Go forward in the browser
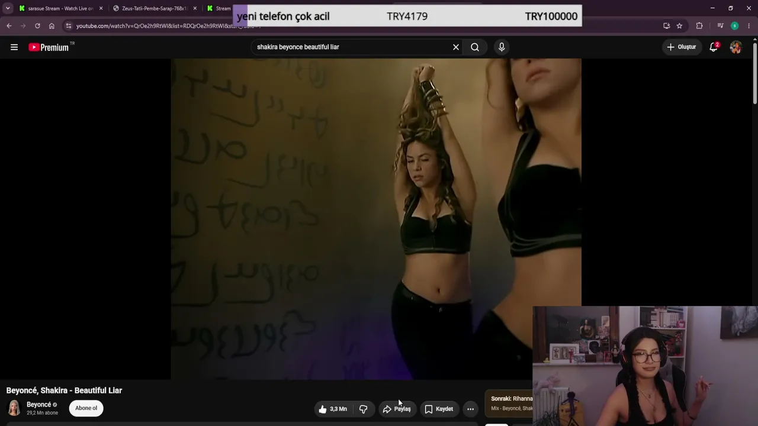Viewport: 758px width, 426px height. pos(23,26)
